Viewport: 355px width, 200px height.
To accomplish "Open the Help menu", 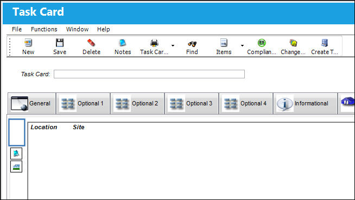I will coord(104,29).
